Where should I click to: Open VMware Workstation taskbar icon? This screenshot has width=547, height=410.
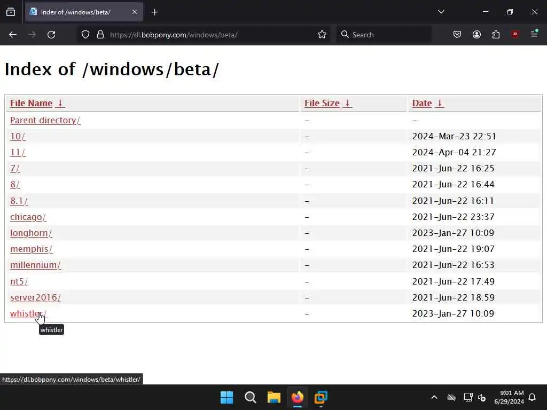(321, 397)
